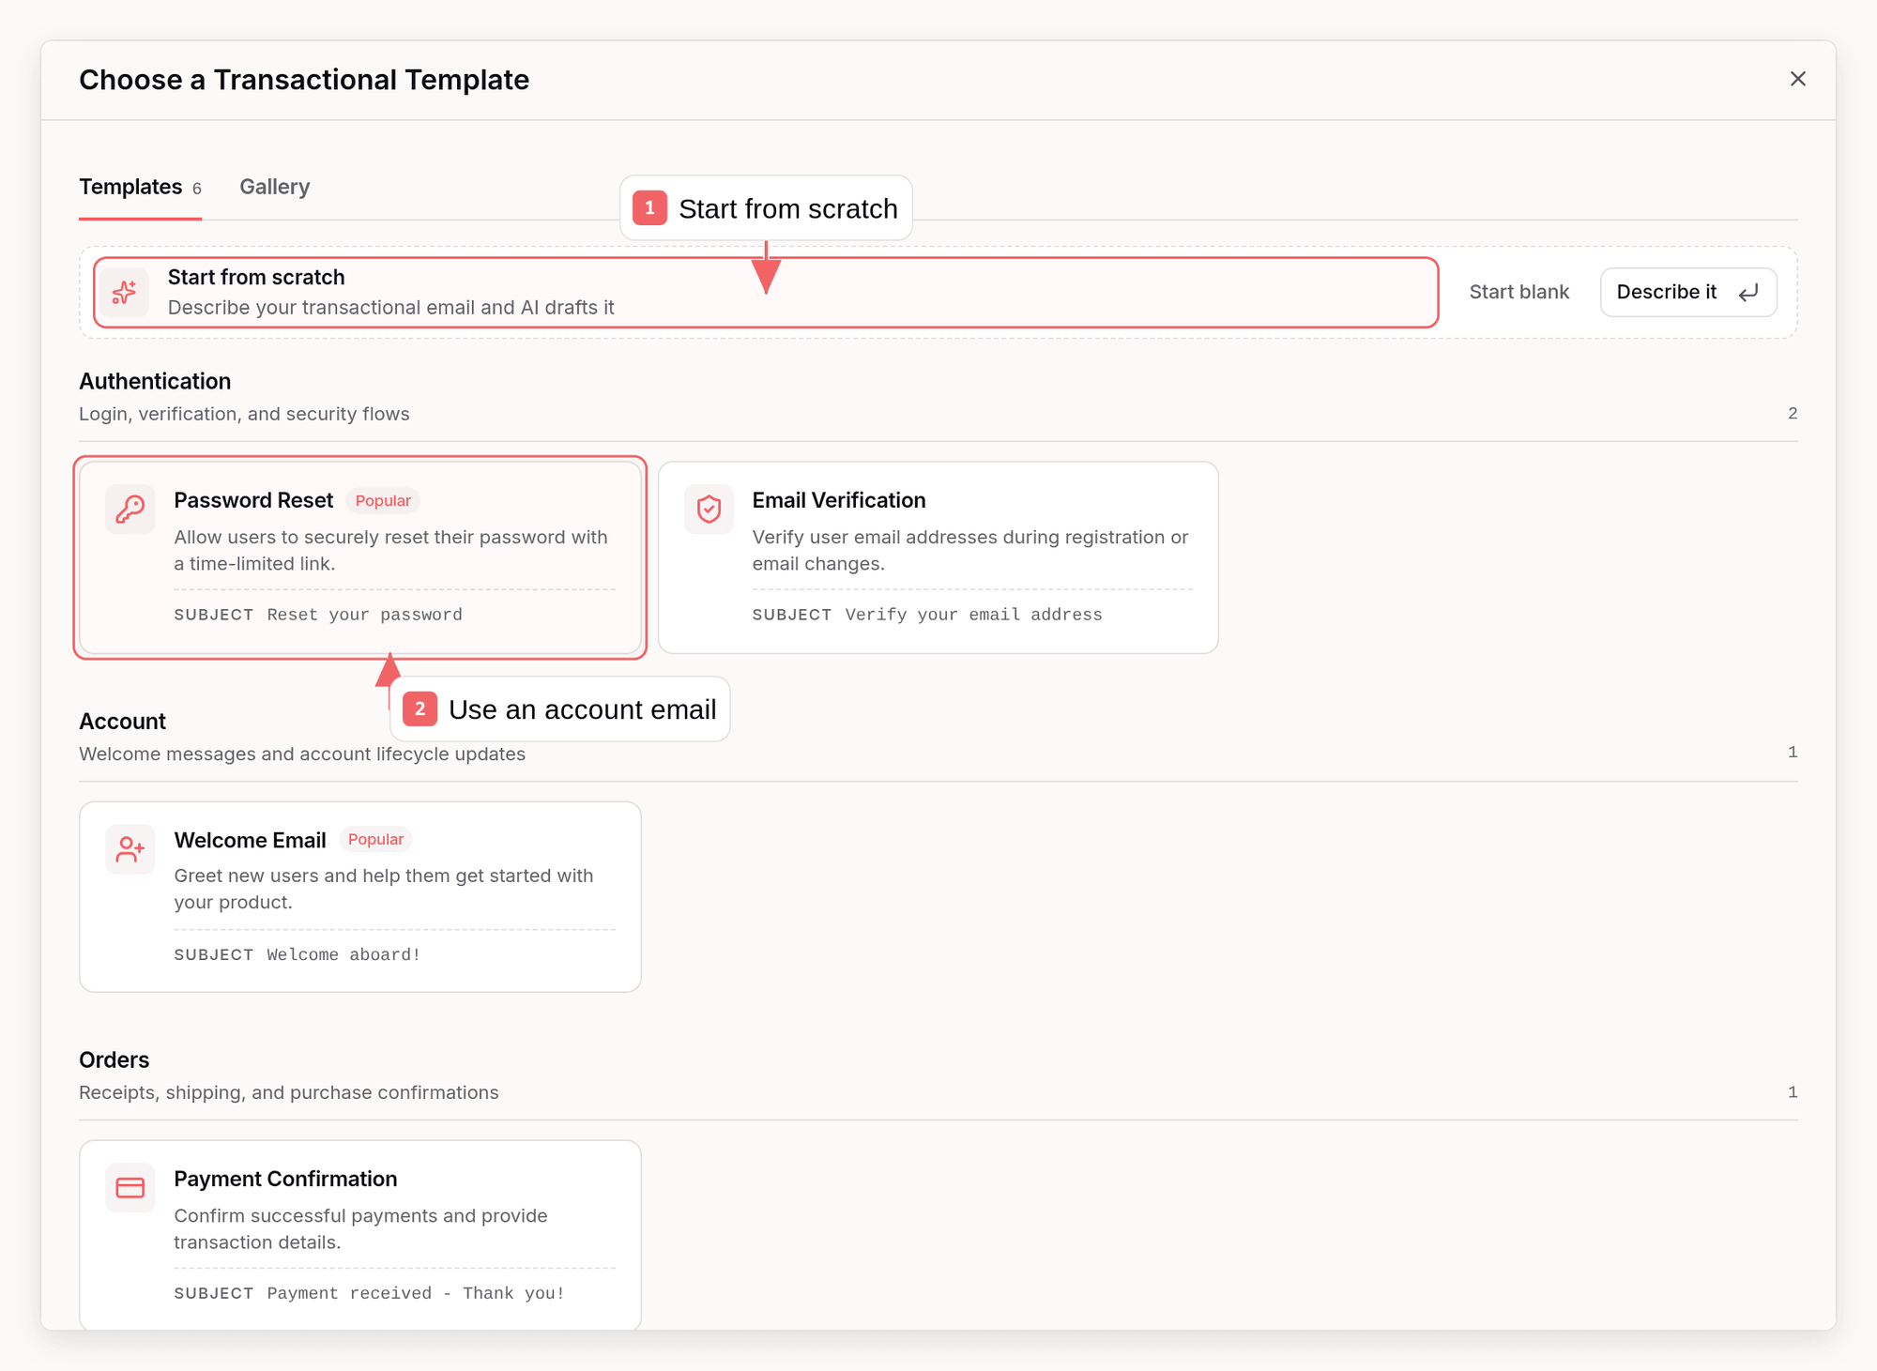Switch to the Gallery tab
The width and height of the screenshot is (1877, 1371).
(x=274, y=187)
